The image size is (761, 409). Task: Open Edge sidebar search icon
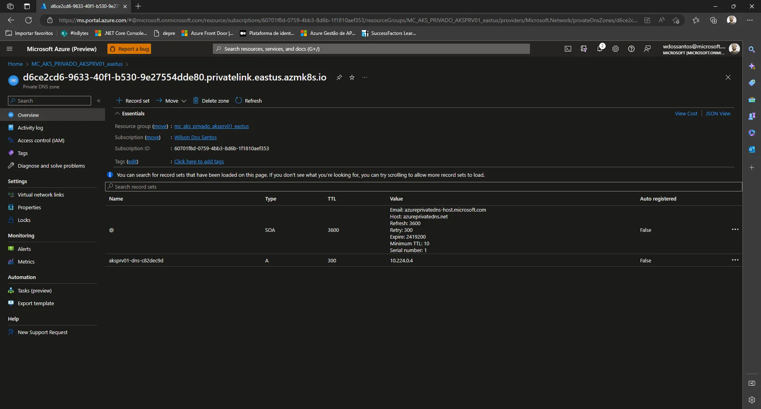coord(751,50)
